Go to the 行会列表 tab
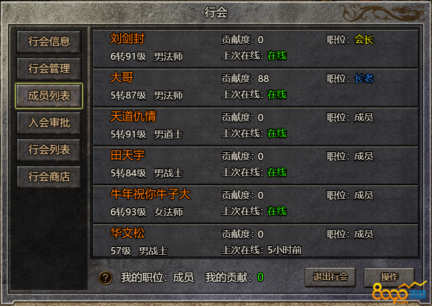The width and height of the screenshot is (432, 306). (x=49, y=150)
